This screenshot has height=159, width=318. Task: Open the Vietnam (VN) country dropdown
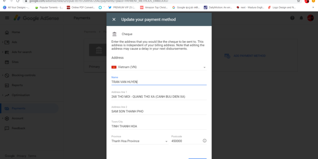pos(159,67)
